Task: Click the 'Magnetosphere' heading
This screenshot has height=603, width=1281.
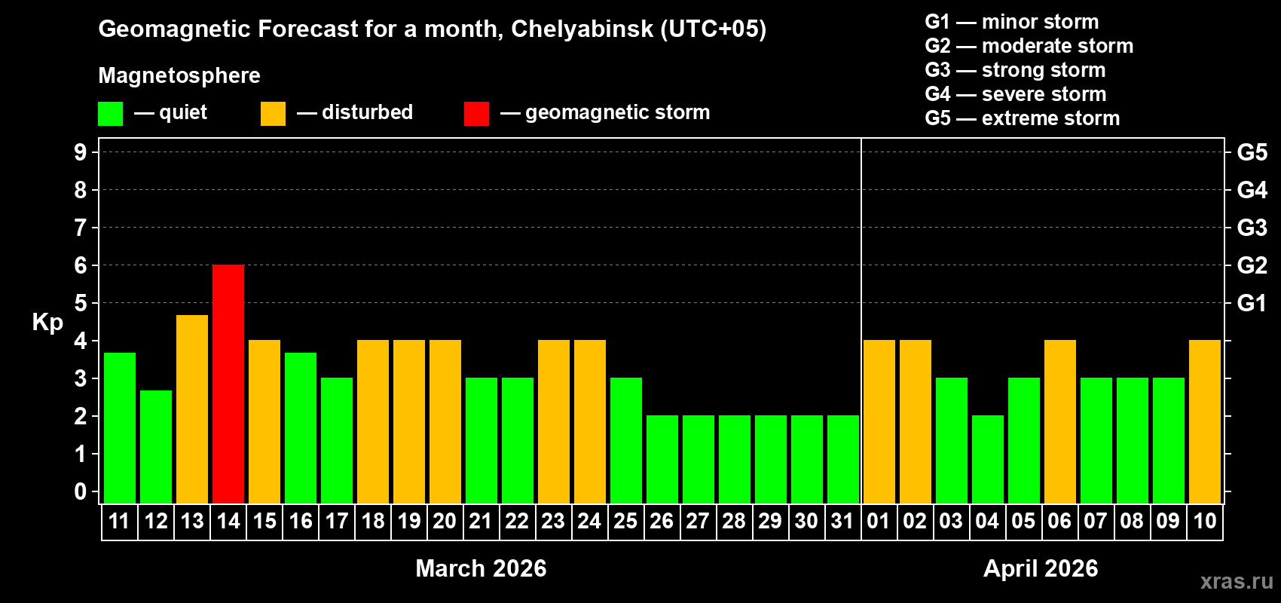Action: 179,75
